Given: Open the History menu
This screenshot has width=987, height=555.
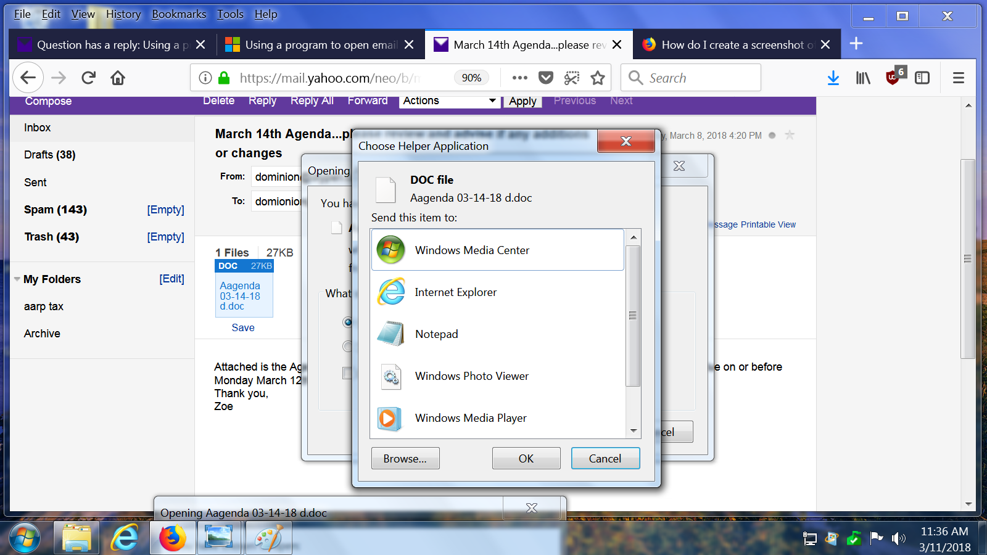Looking at the screenshot, I should tap(123, 14).
